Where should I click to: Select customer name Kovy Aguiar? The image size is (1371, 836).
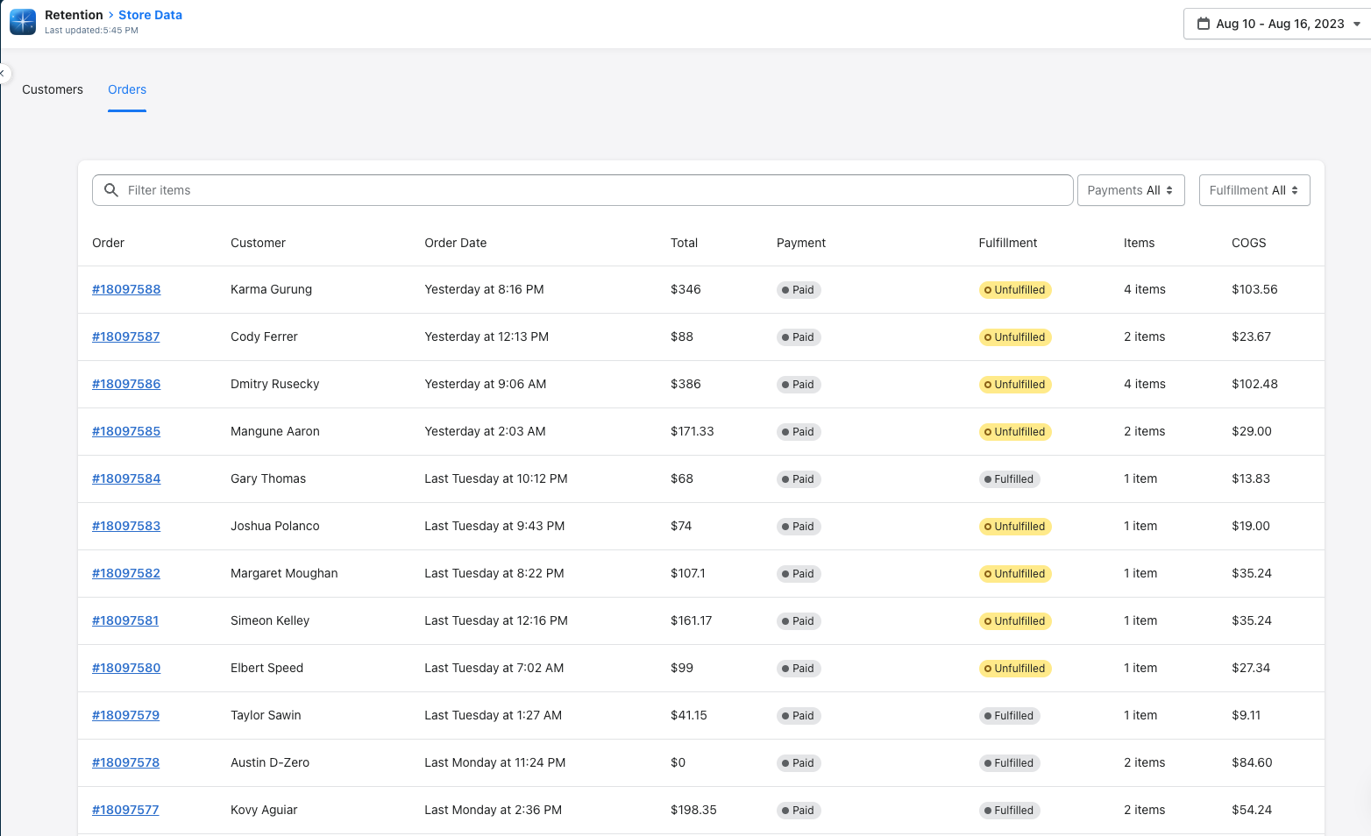pyautogui.click(x=264, y=810)
